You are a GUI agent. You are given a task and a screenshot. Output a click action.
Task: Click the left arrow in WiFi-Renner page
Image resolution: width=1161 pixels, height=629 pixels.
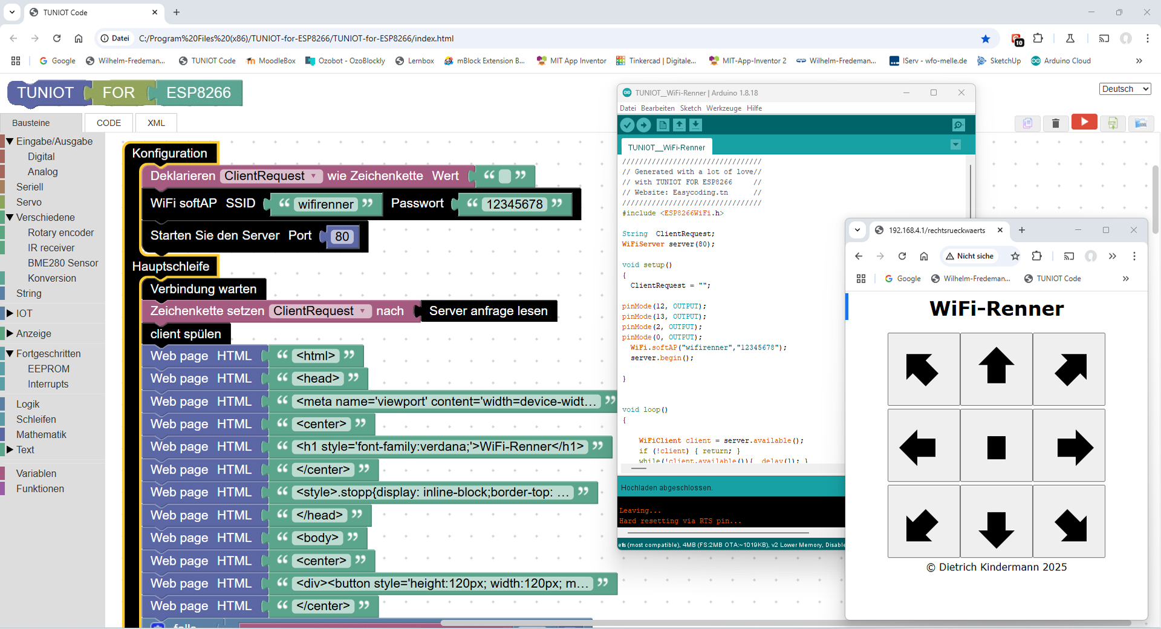coord(923,446)
